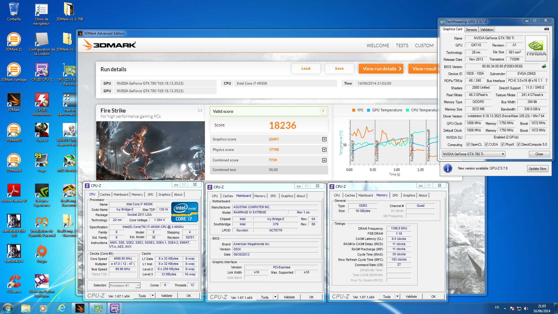Image resolution: width=558 pixels, height=314 pixels.
Task: Open the Corbeille recycle bin icon
Action: click(14, 12)
